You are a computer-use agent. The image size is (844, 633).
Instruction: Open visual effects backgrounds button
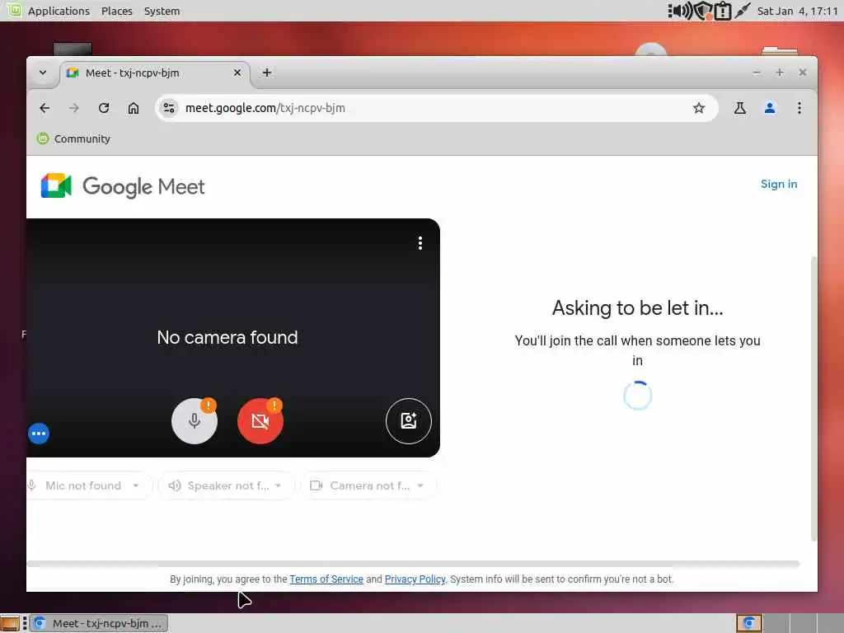(409, 421)
